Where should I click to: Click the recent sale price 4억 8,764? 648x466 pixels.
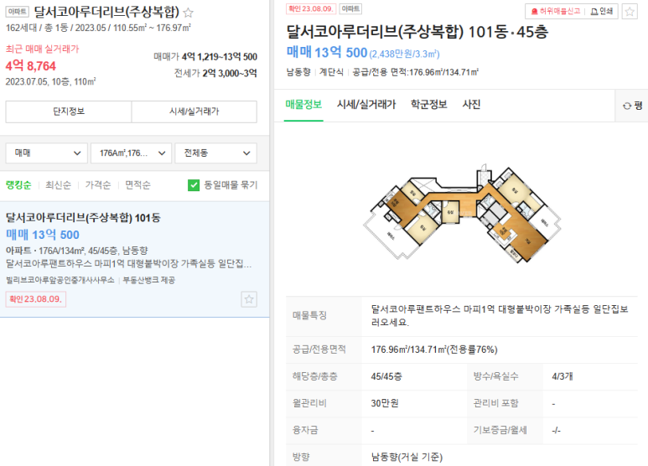pyautogui.click(x=30, y=66)
